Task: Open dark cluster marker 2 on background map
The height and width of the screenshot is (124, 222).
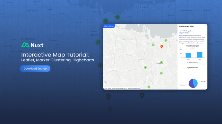Action: 98,42
